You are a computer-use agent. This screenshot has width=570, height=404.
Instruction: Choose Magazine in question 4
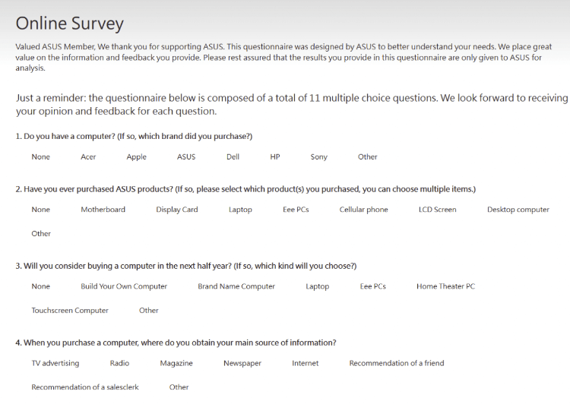[176, 363]
